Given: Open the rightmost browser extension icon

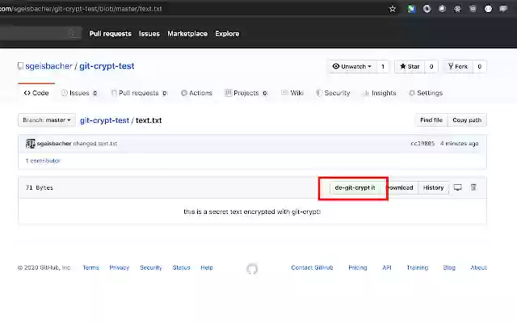Looking at the screenshot, I should coord(503,9).
